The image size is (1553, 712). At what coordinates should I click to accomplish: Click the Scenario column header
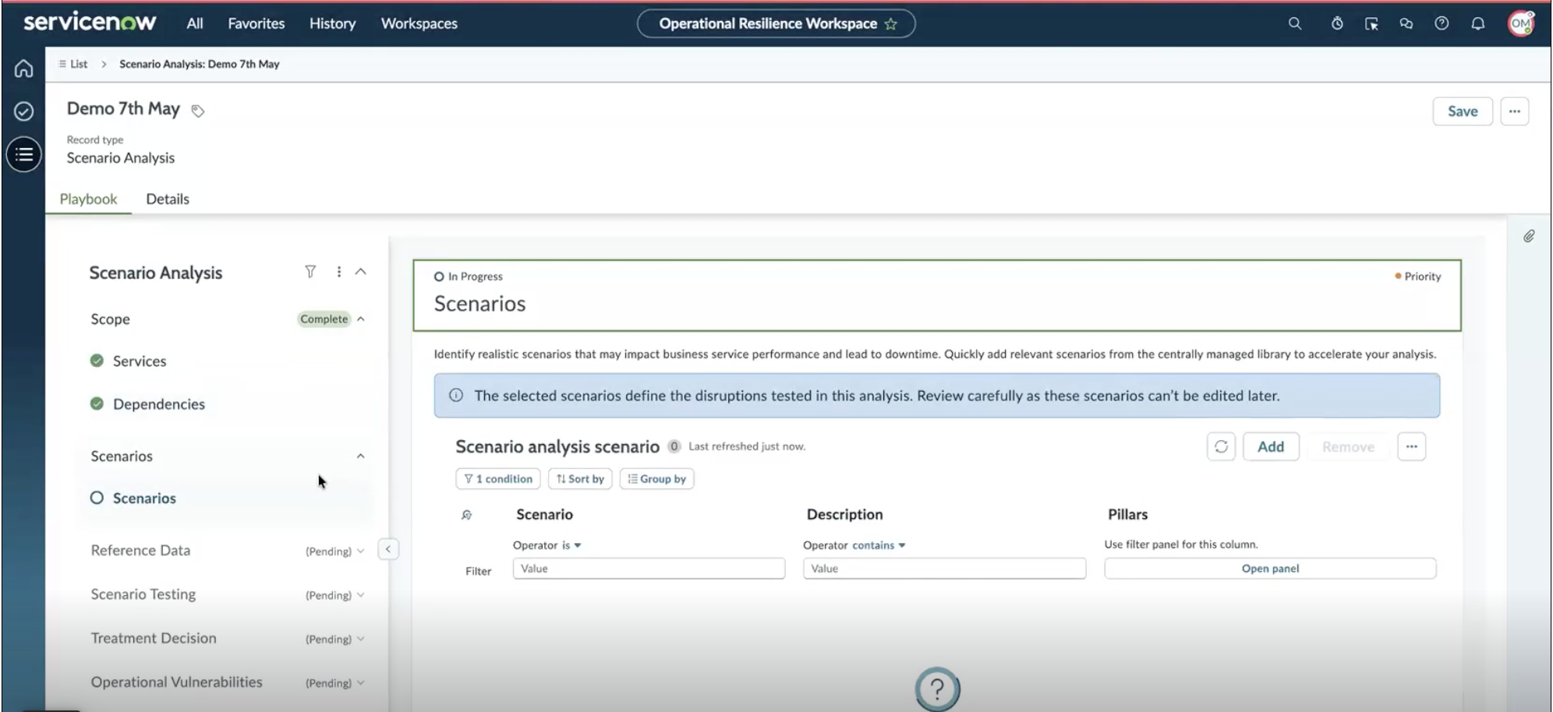(x=544, y=514)
